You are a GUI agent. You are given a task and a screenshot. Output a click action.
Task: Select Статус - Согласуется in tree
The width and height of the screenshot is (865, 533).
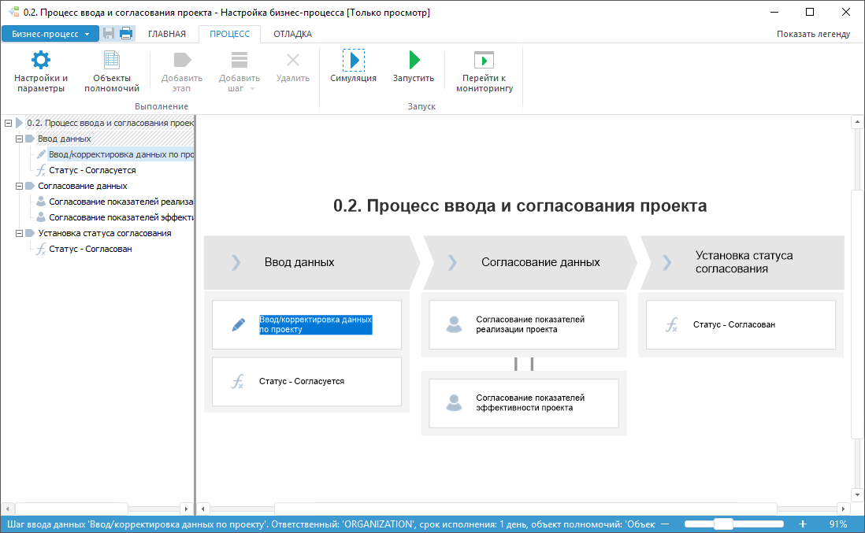tap(92, 170)
